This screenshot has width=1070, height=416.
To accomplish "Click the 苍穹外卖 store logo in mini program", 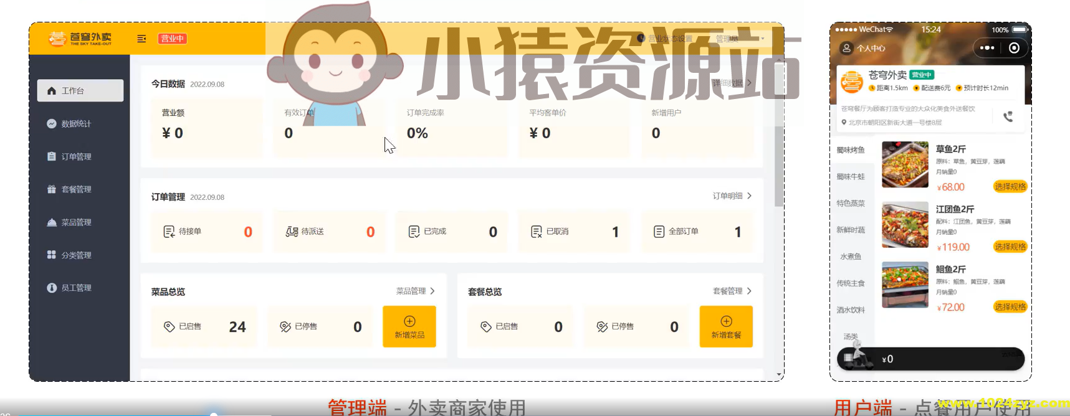I will [x=851, y=82].
